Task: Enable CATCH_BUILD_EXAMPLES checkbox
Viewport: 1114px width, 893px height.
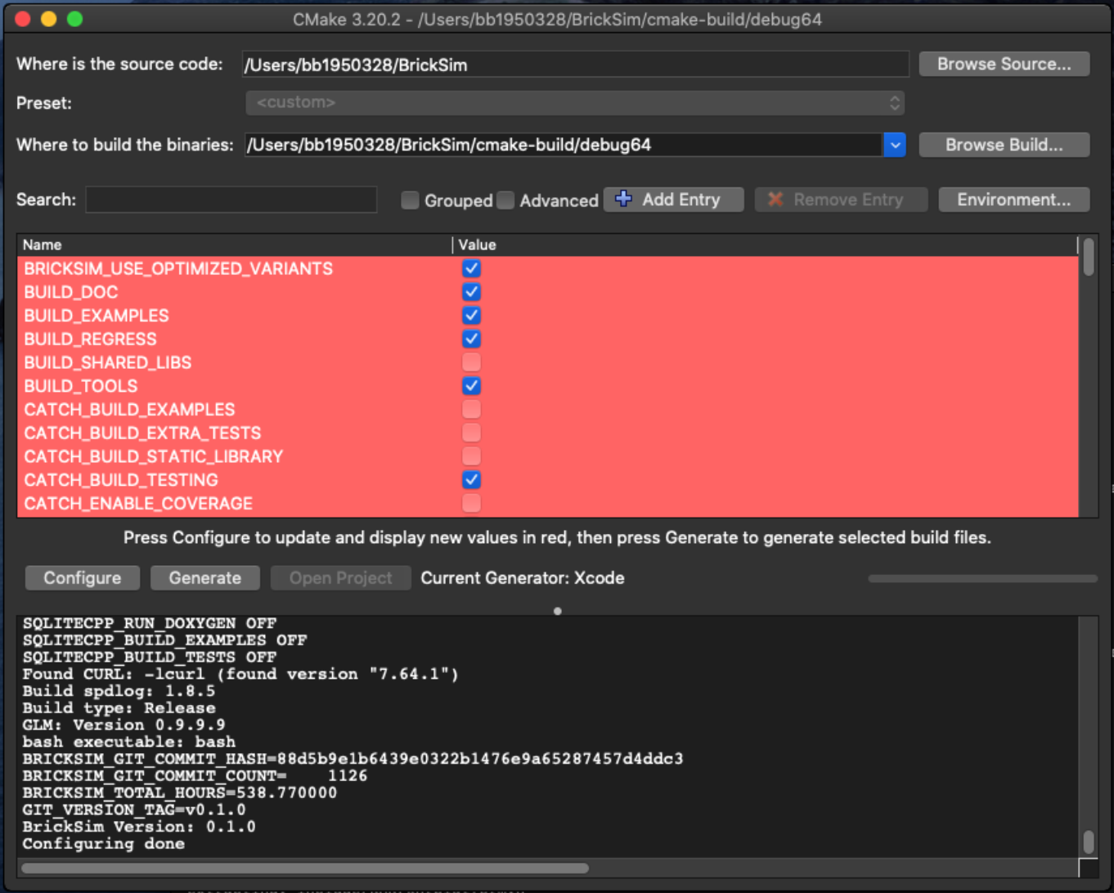Action: click(x=471, y=409)
